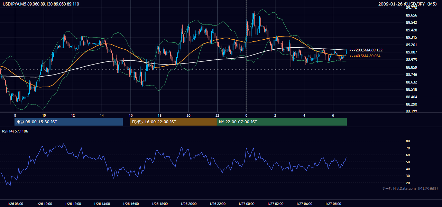
Task: Click price axis label 88.859
Action: [411, 67]
